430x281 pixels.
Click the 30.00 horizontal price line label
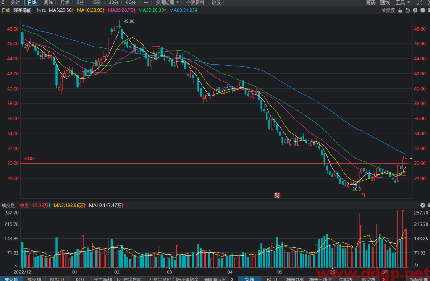click(29, 159)
